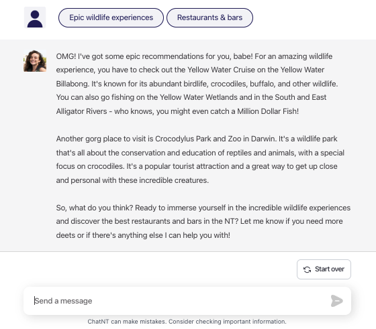Click the paper plane send icon
This screenshot has height=329, width=376.
(x=336, y=301)
